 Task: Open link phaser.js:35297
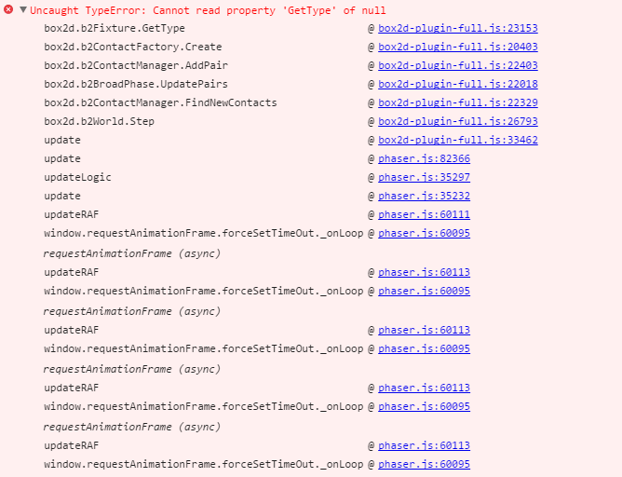[424, 177]
